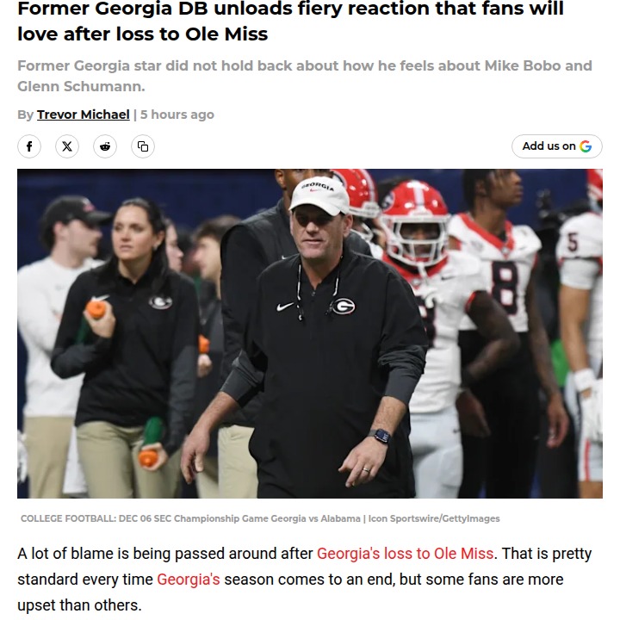
Task: Click the 5 hours ago timestamp
Action: 177,115
